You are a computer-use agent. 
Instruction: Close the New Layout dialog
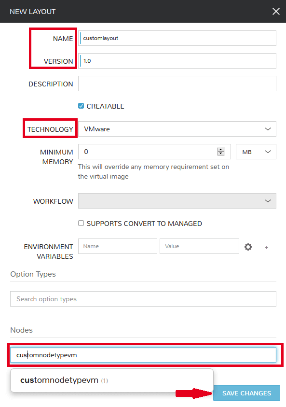(276, 12)
